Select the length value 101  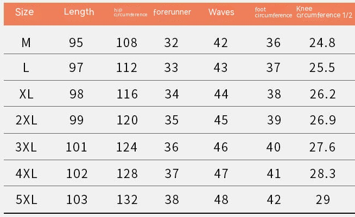click(x=77, y=147)
